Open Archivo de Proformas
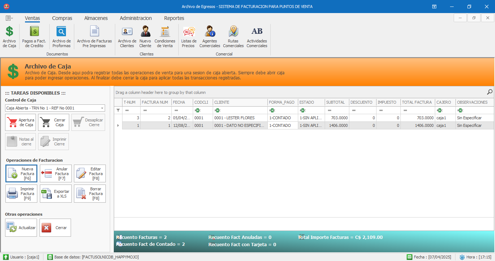 (x=62, y=37)
